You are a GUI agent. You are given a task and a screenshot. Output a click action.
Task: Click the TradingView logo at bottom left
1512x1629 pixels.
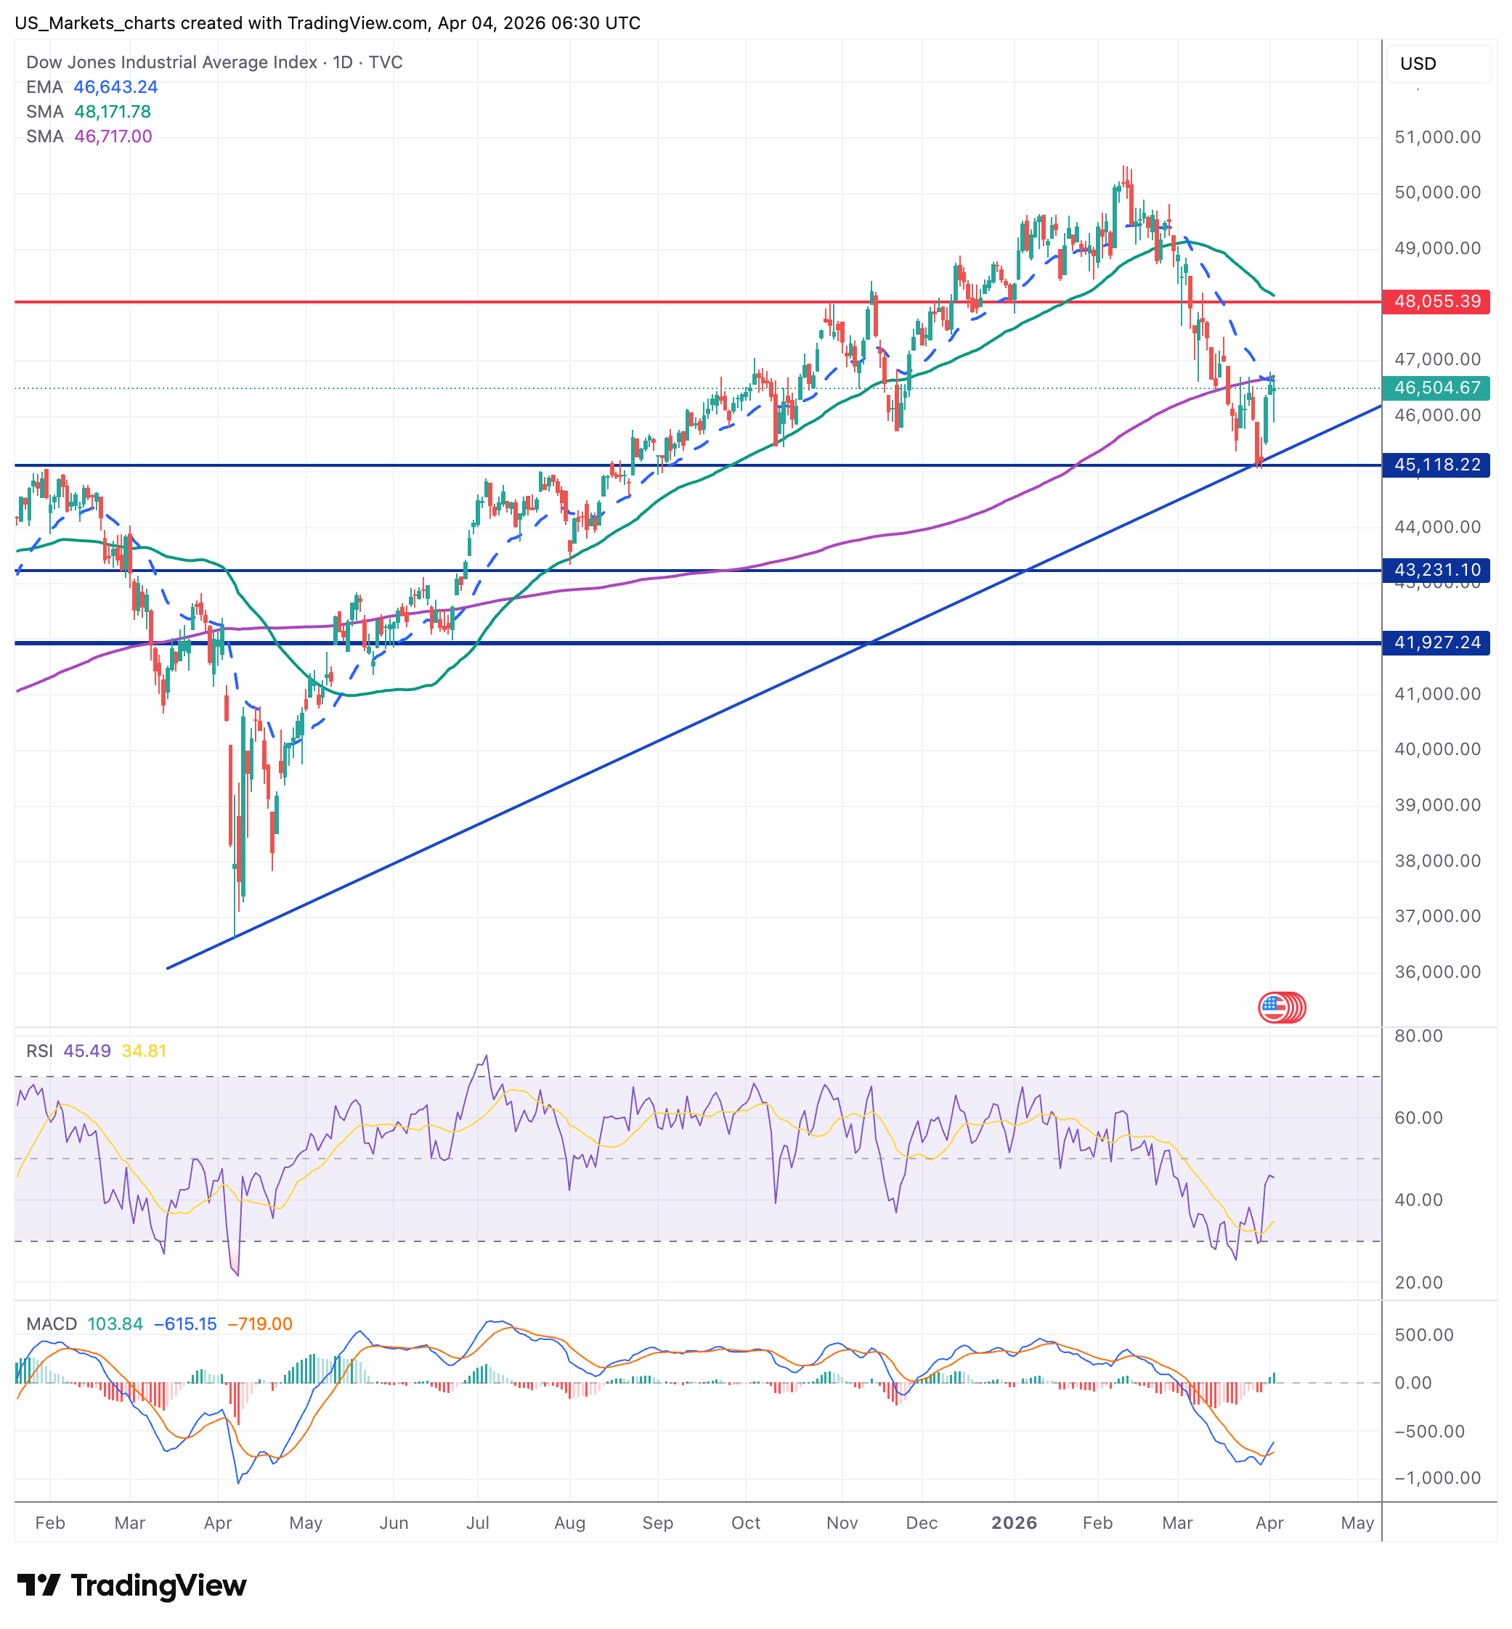click(131, 1585)
